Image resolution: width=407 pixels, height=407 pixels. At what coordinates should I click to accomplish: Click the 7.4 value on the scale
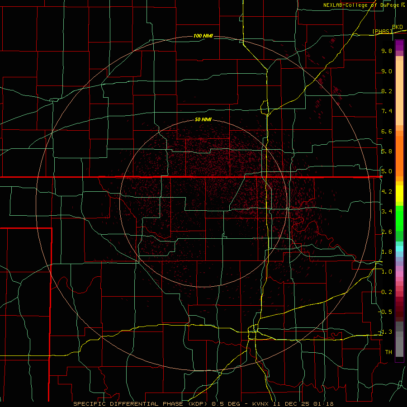coord(387,111)
